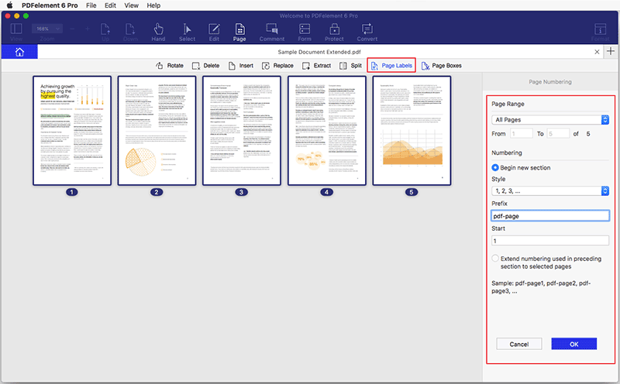Open Page Labels tool
Image resolution: width=620 pixels, height=384 pixels.
point(391,66)
